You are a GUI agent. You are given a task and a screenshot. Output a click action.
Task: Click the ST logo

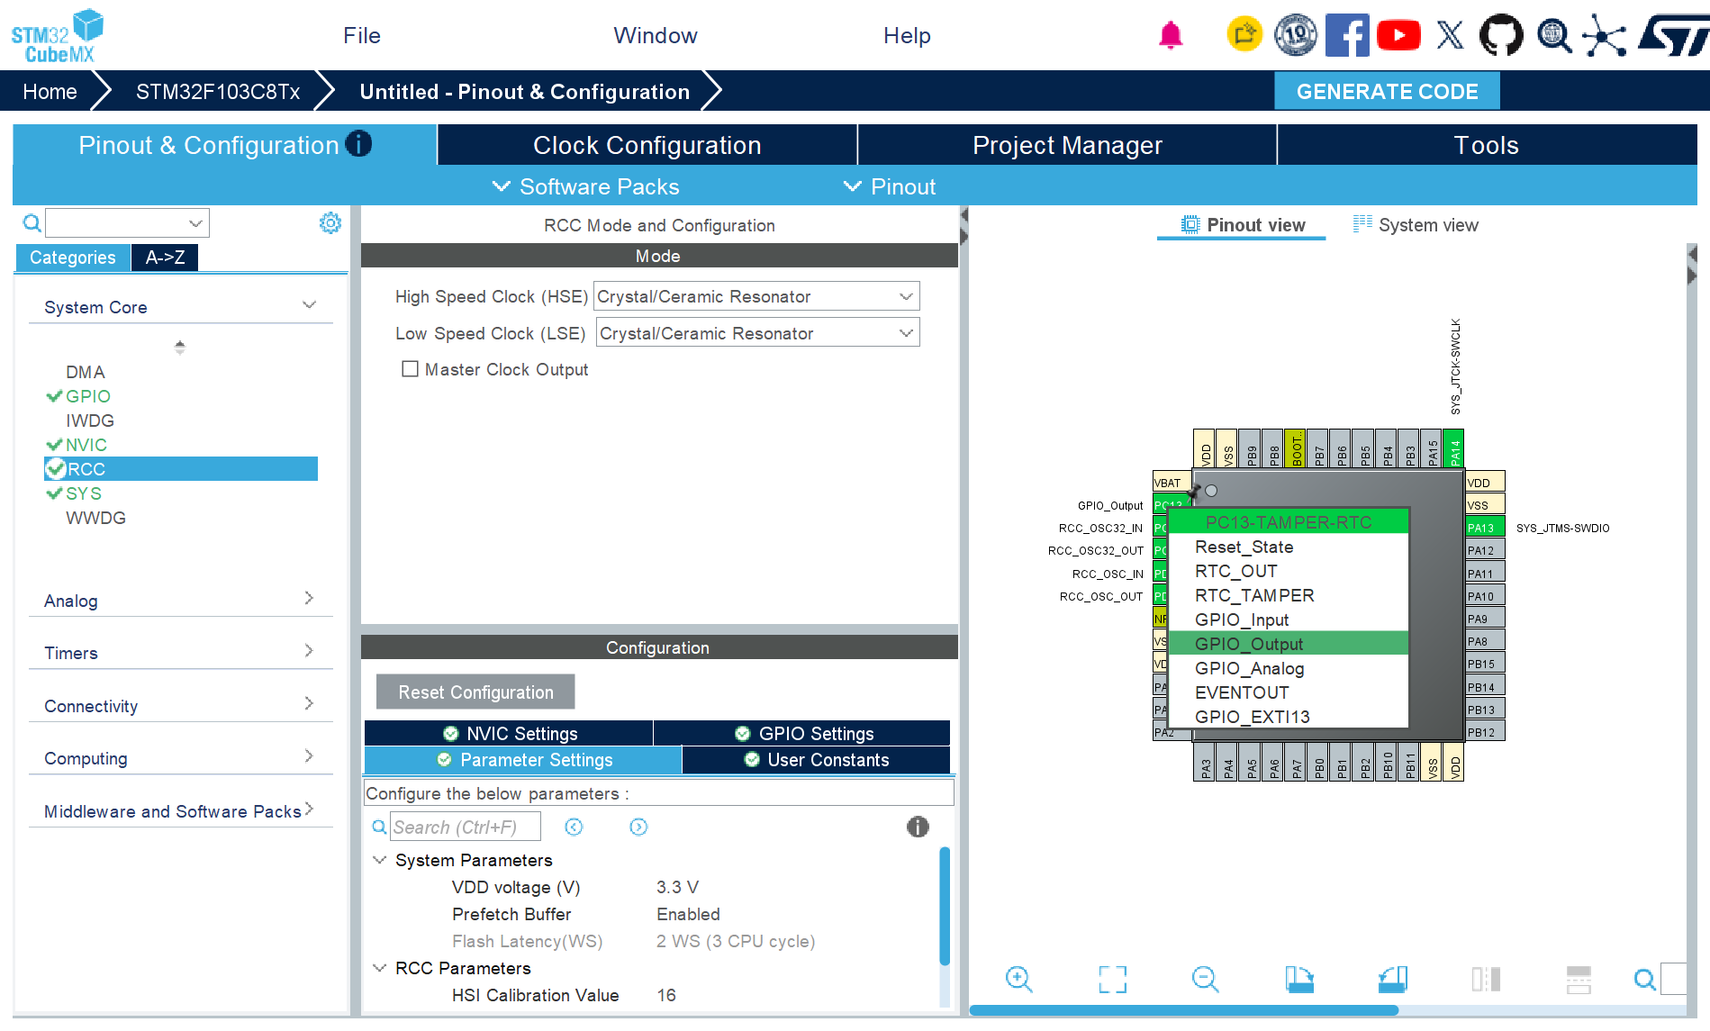[1673, 35]
